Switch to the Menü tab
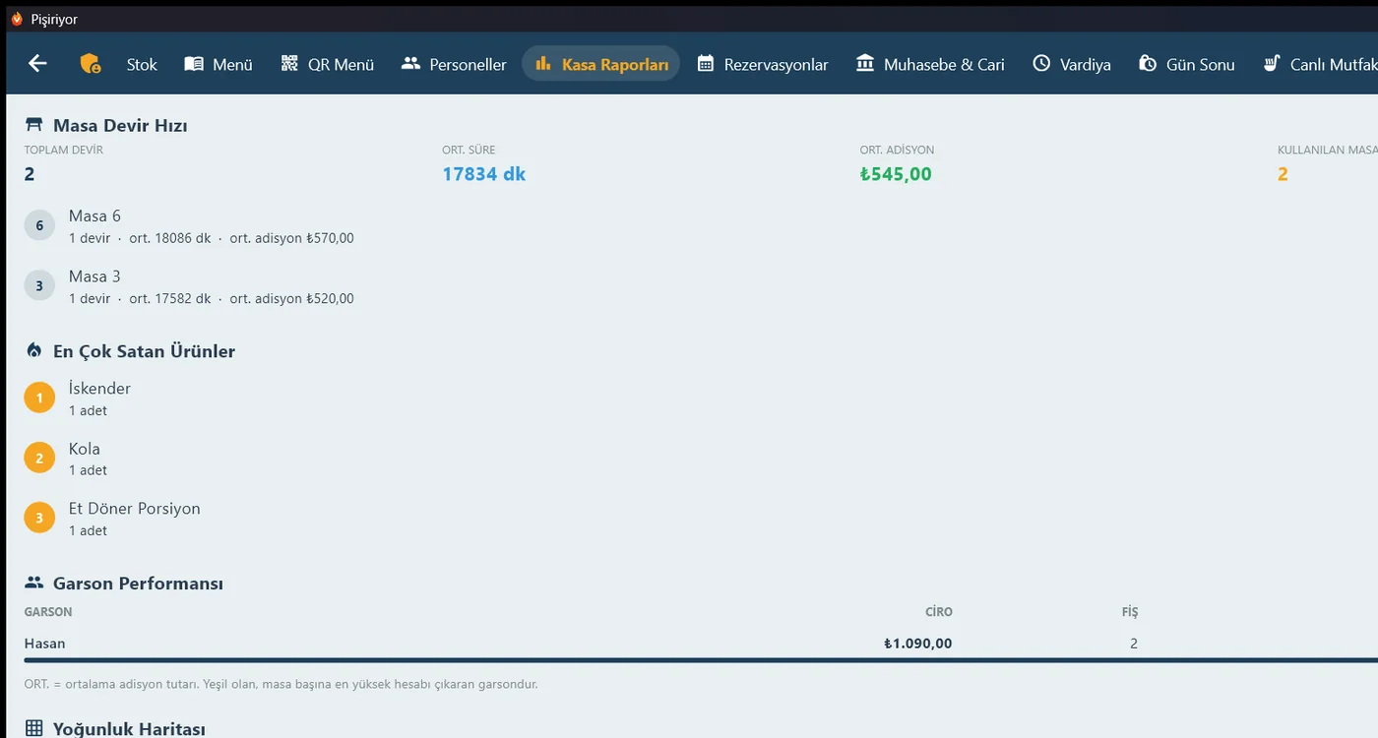1378x738 pixels. tap(219, 64)
